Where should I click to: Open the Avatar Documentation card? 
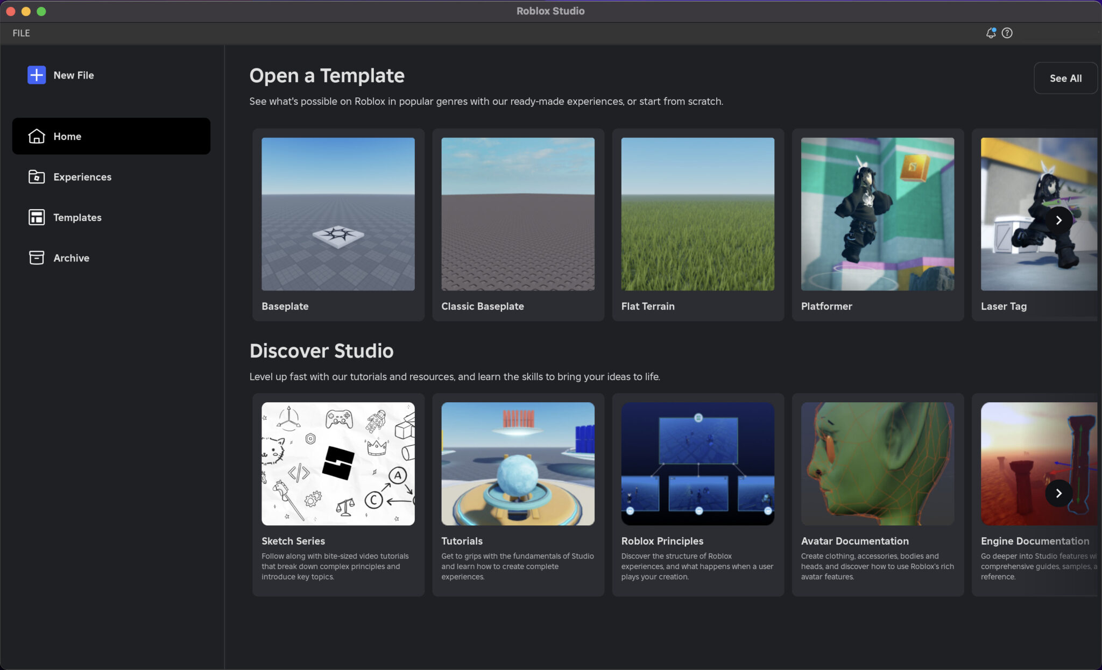tap(877, 464)
